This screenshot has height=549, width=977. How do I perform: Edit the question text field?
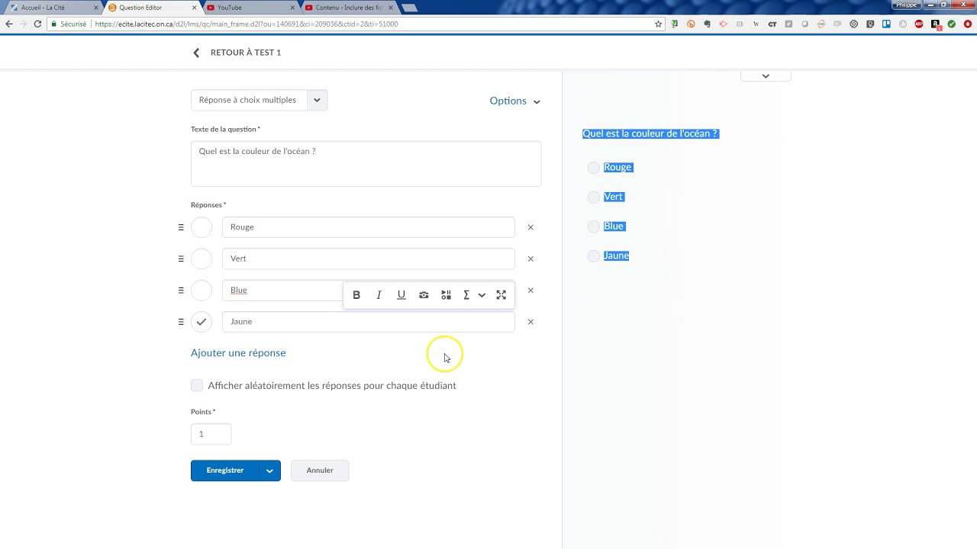tap(366, 163)
